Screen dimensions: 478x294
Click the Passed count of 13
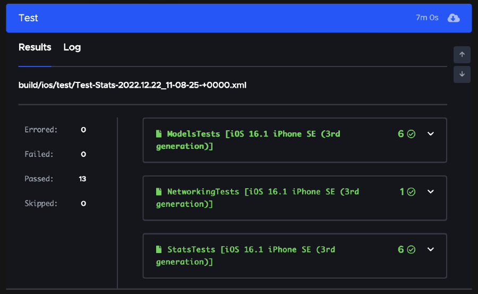tap(82, 179)
